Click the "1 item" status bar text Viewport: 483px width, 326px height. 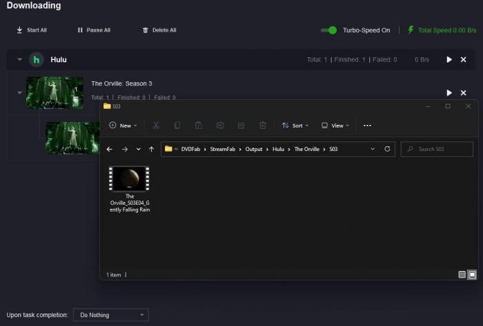coord(114,275)
